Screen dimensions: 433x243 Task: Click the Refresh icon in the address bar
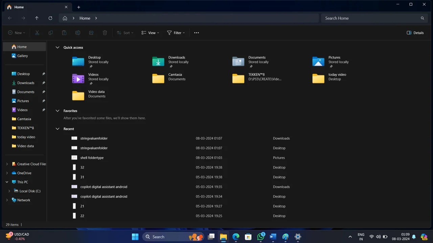pyautogui.click(x=50, y=18)
